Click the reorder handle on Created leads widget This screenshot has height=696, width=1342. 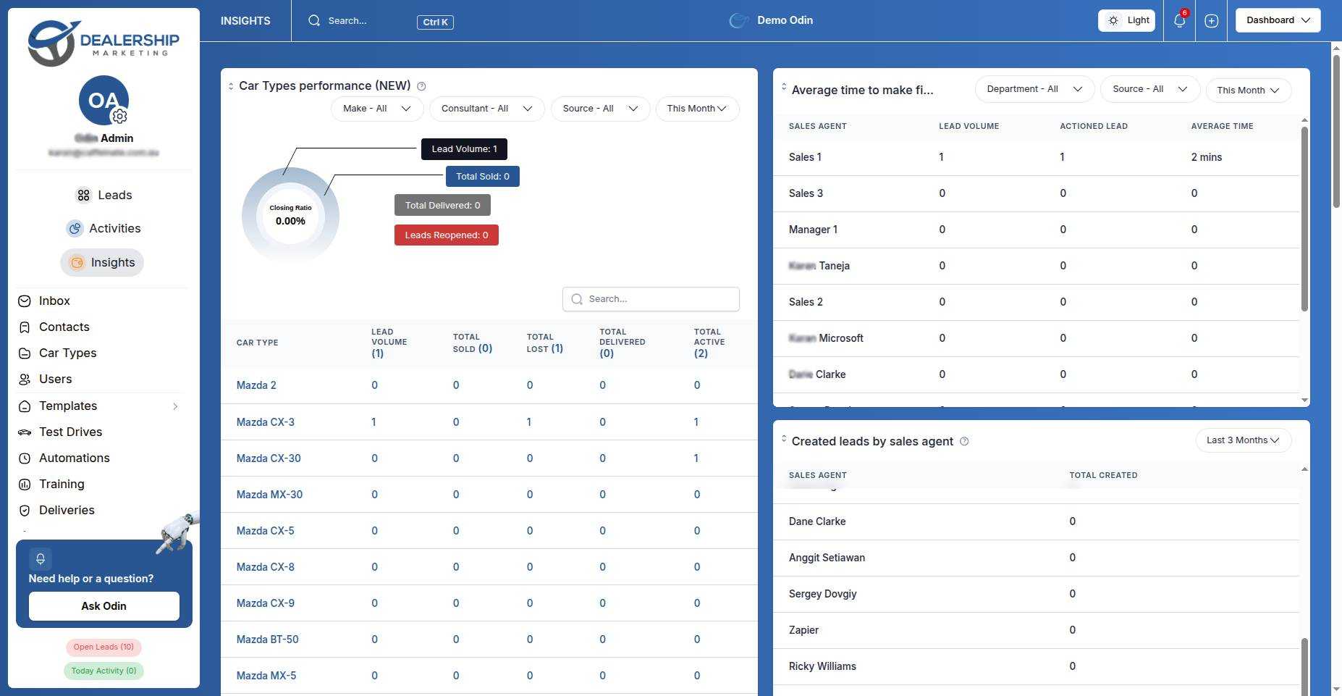tap(784, 439)
